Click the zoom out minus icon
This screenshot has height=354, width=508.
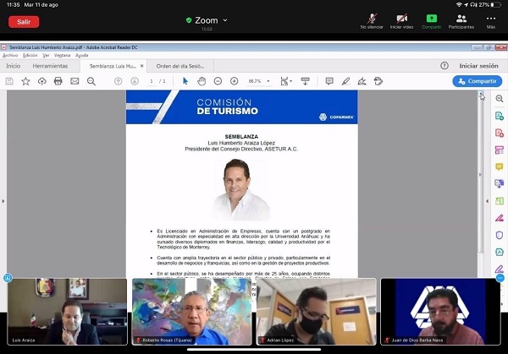(x=218, y=81)
